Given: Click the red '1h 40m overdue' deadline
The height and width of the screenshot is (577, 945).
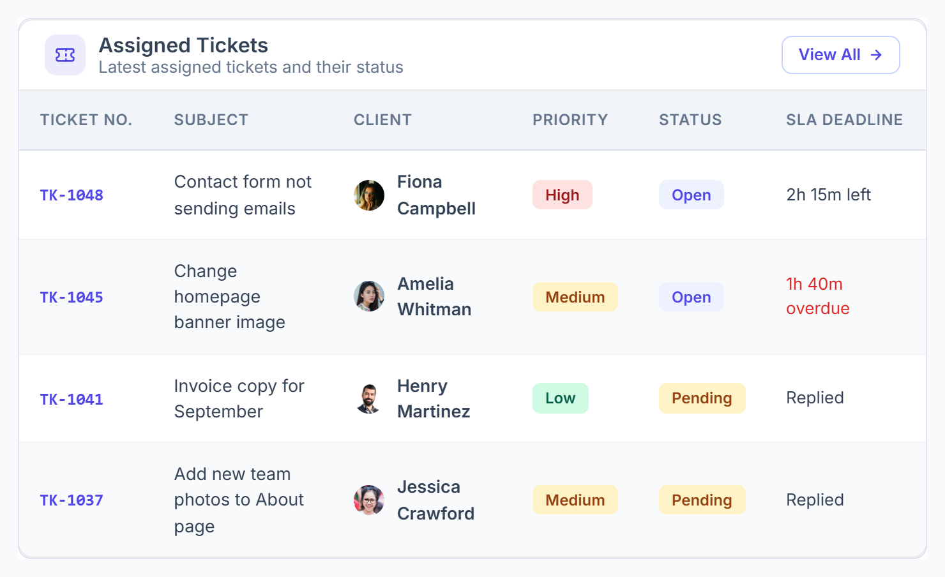Looking at the screenshot, I should (818, 296).
